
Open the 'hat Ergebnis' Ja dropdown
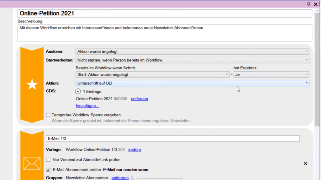(x=271, y=74)
